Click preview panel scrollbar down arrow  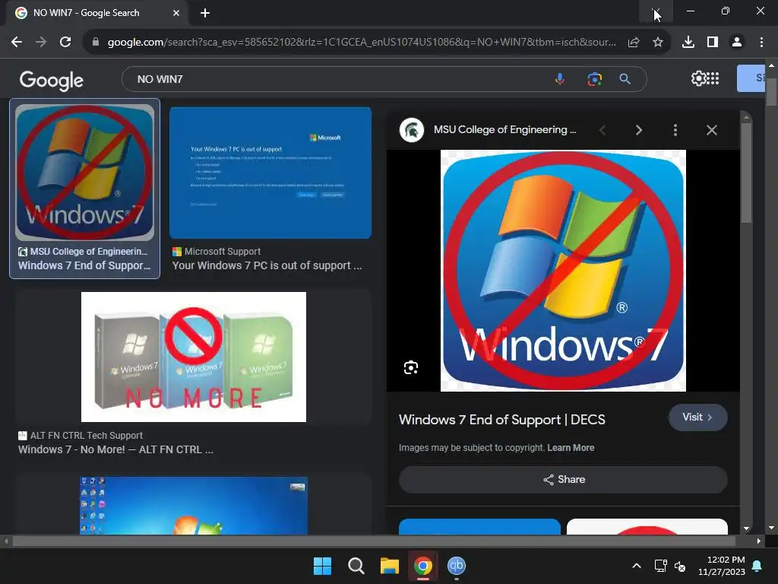(x=746, y=529)
